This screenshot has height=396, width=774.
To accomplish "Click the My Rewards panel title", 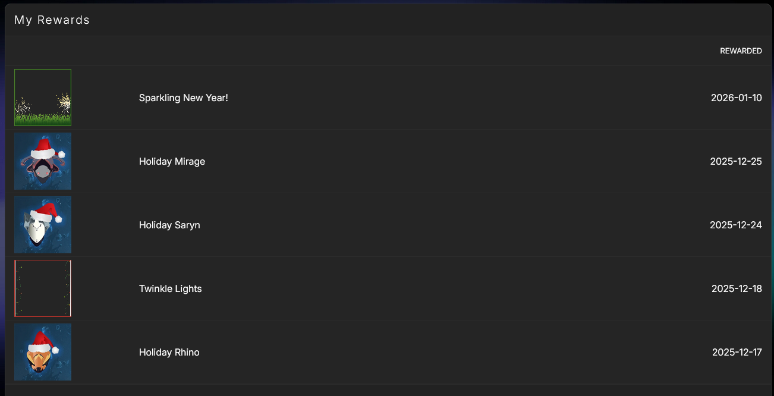I will pos(52,20).
